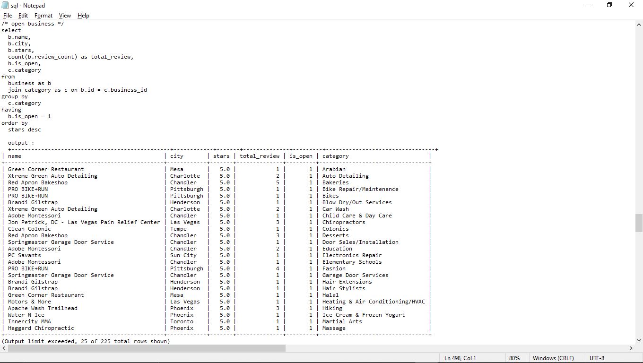Click the 'category' column header

pyautogui.click(x=336, y=156)
